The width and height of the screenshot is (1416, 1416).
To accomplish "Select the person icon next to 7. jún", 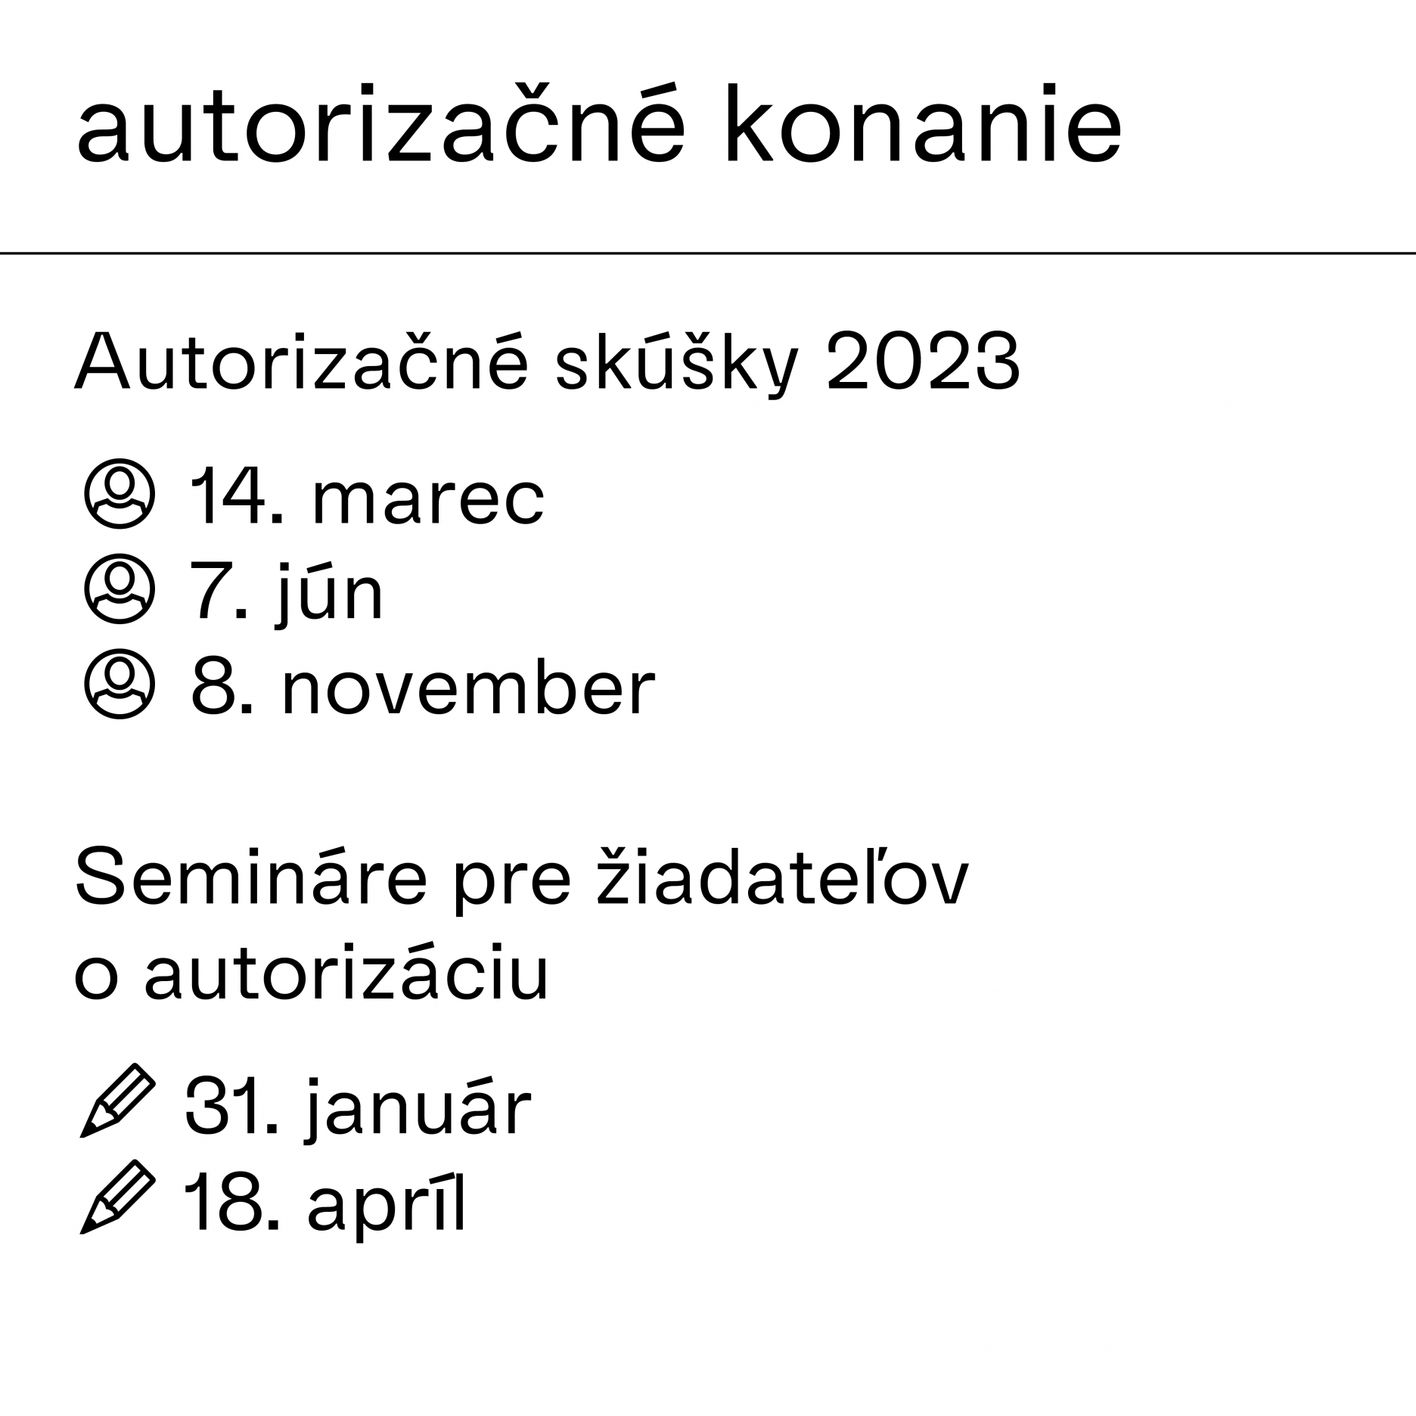I will (120, 590).
